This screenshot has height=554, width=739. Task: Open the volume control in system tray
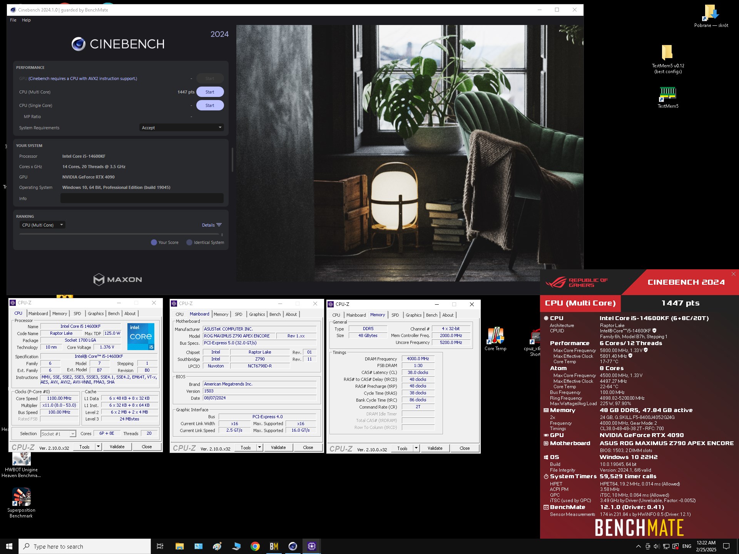click(657, 546)
